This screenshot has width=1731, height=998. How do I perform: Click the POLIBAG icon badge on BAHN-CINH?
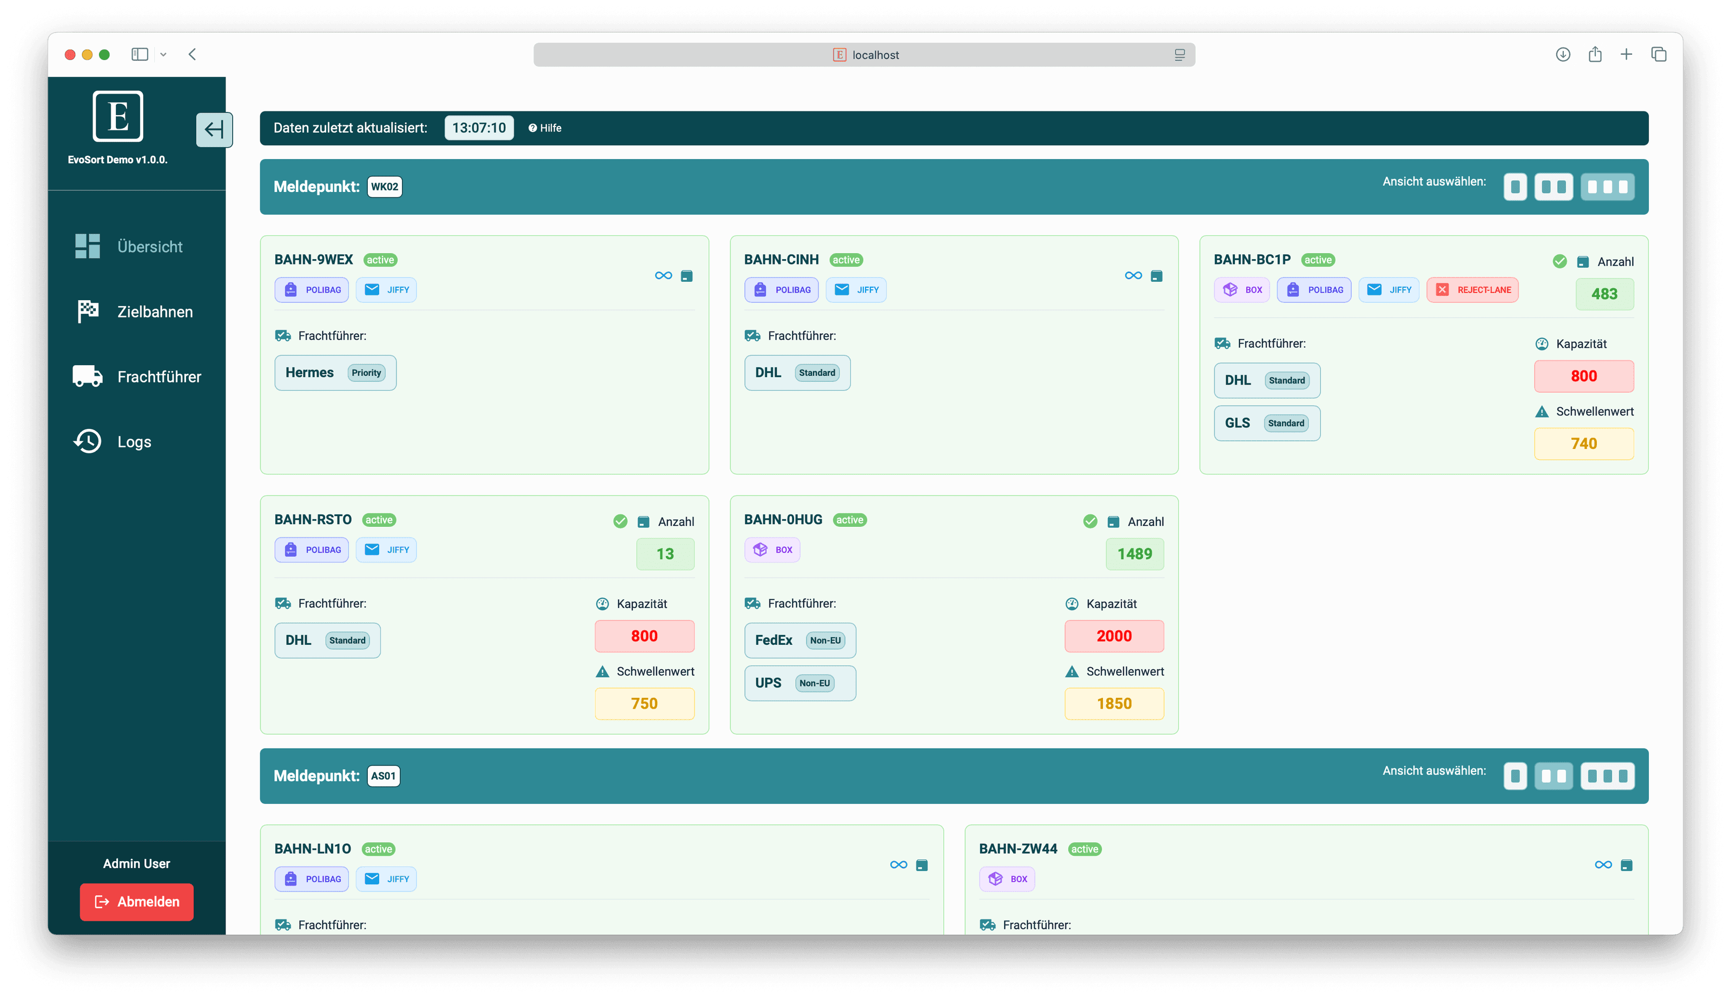click(759, 289)
